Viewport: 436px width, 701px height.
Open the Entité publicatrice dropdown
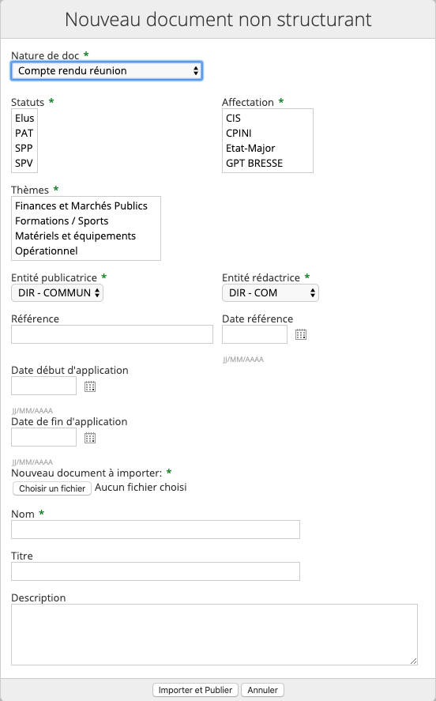point(57,293)
